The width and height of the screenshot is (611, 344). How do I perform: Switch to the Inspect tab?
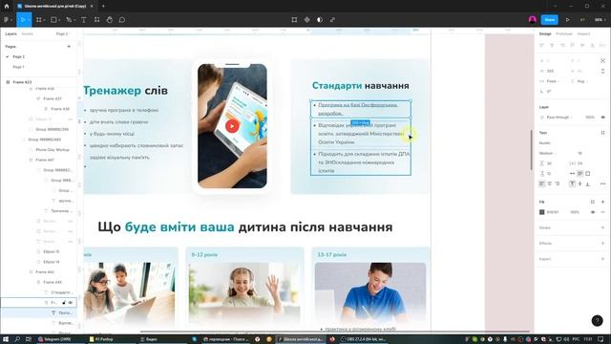pyautogui.click(x=583, y=34)
